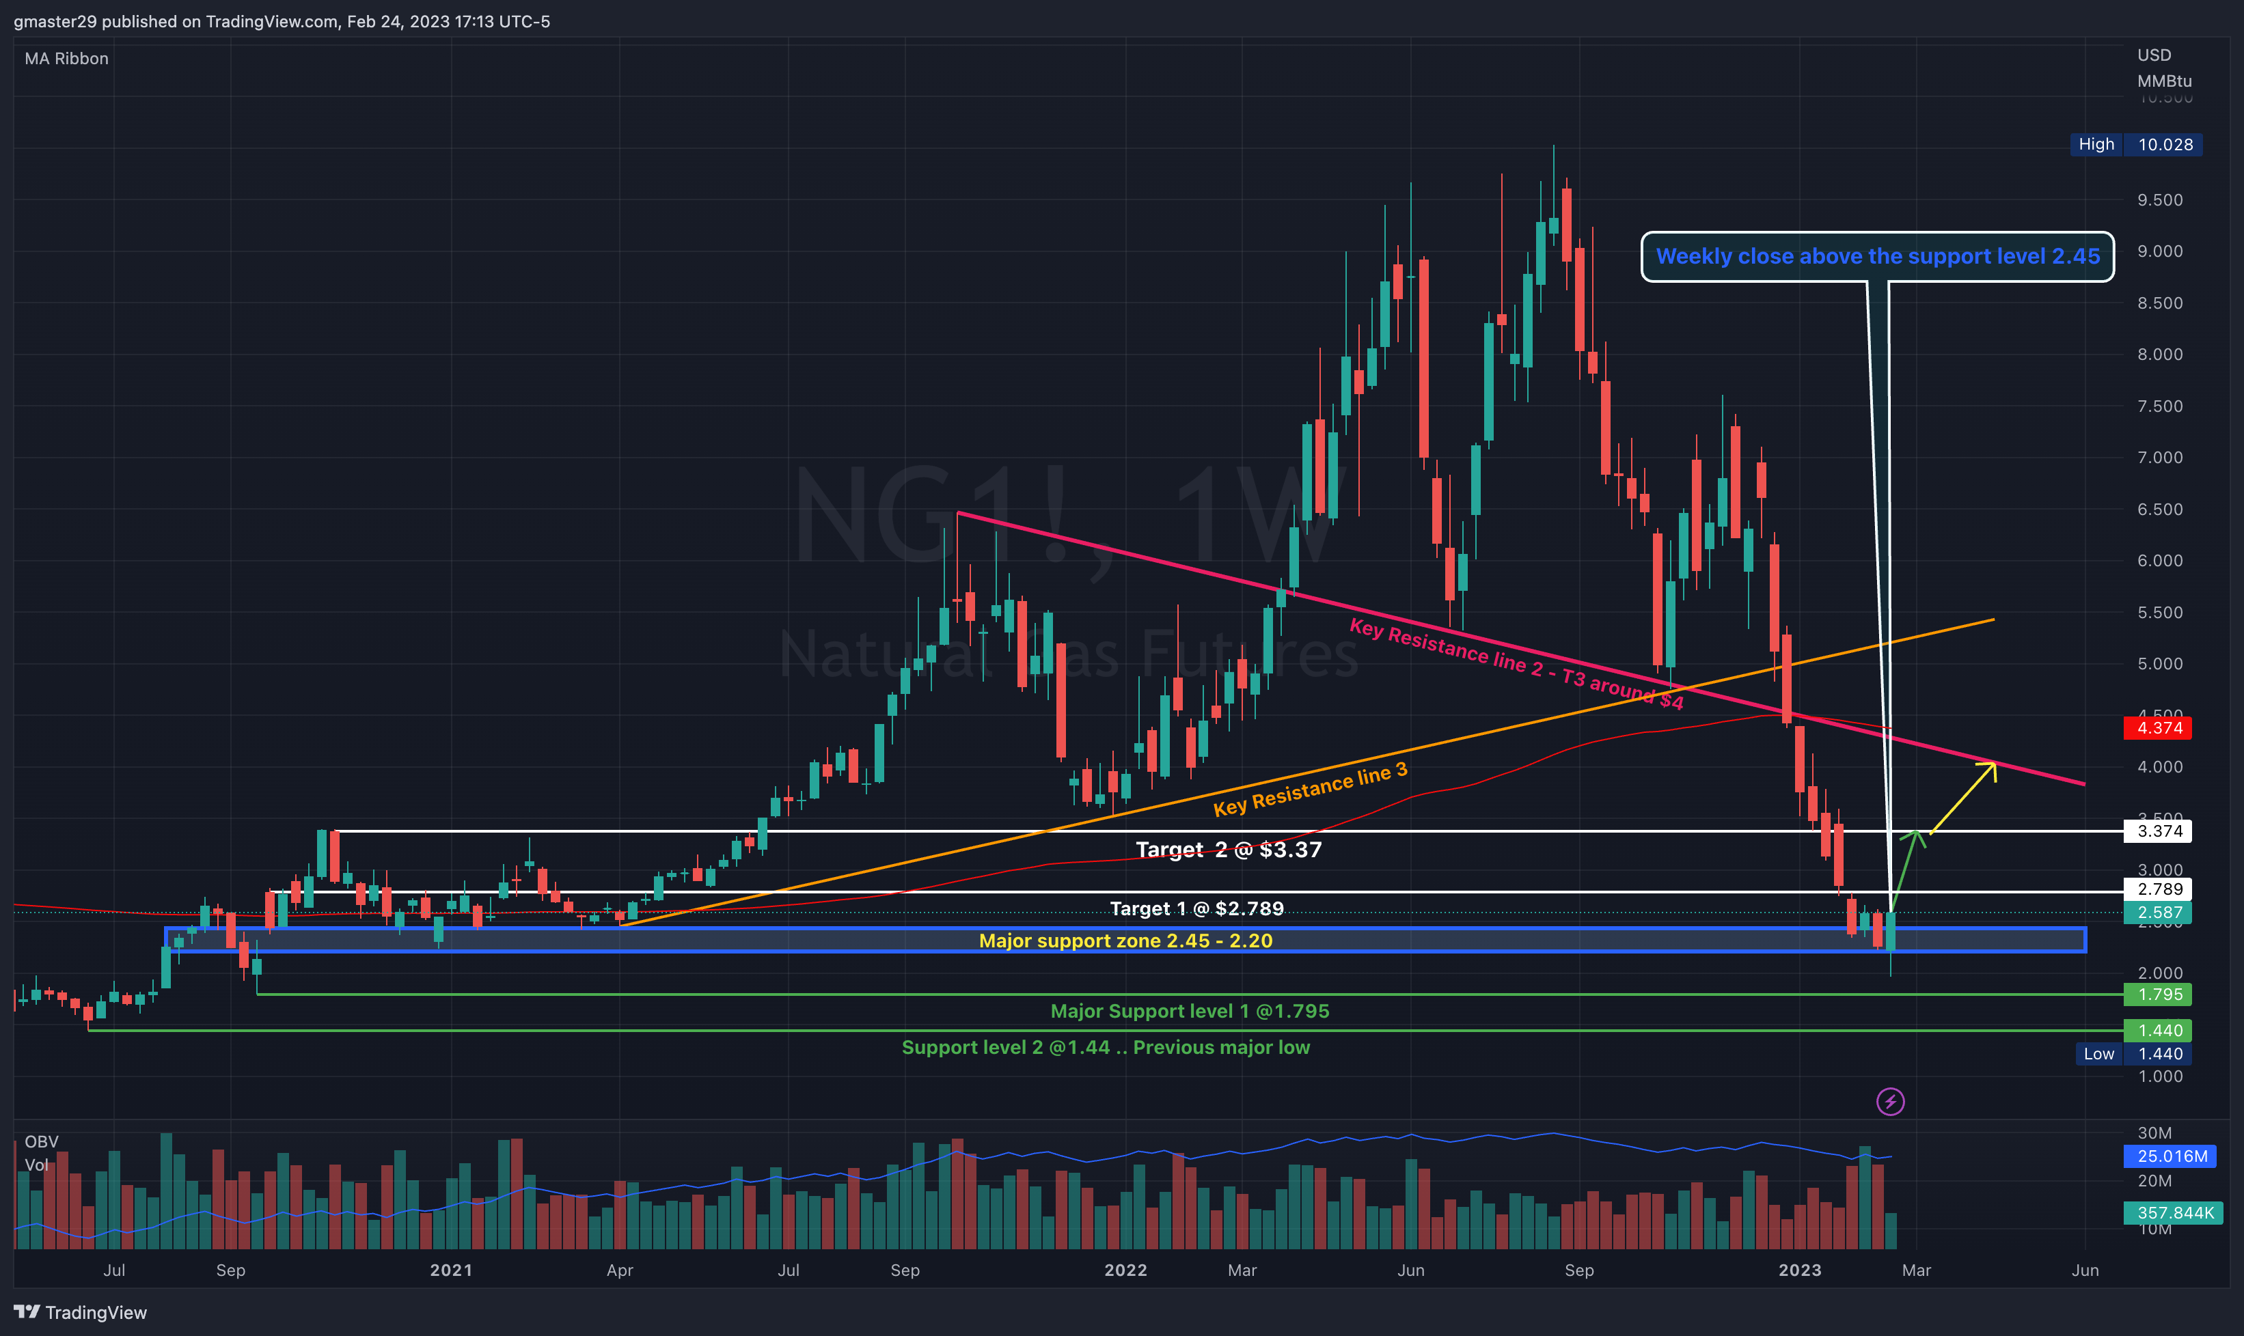Click the High 10.028 price label

pos(2136,144)
